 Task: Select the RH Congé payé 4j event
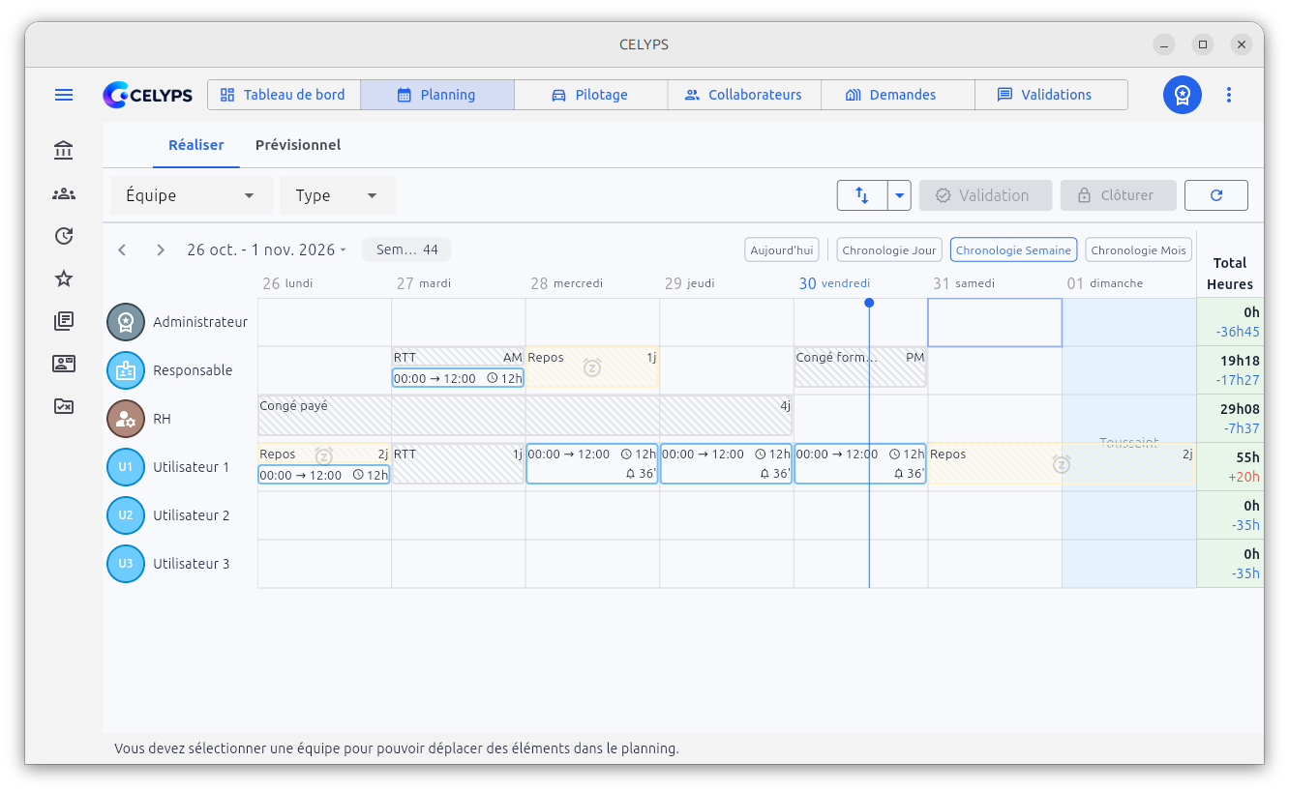525,416
